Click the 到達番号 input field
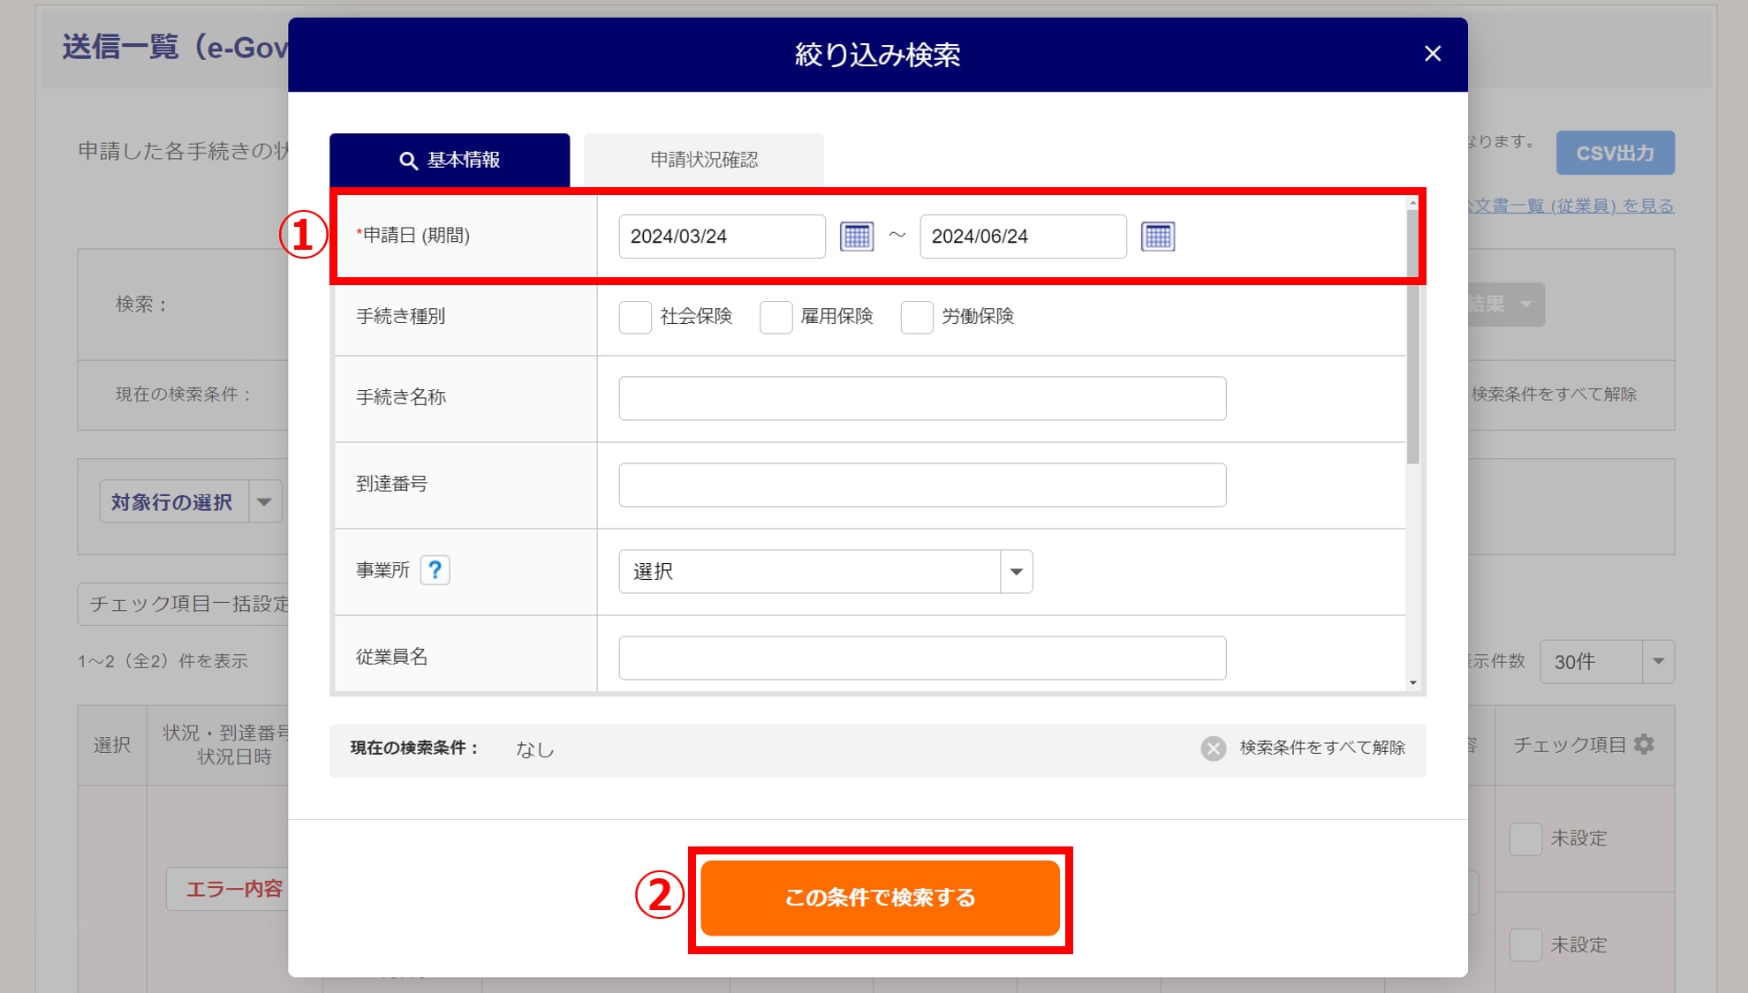This screenshot has height=993, width=1748. pyautogui.click(x=921, y=485)
